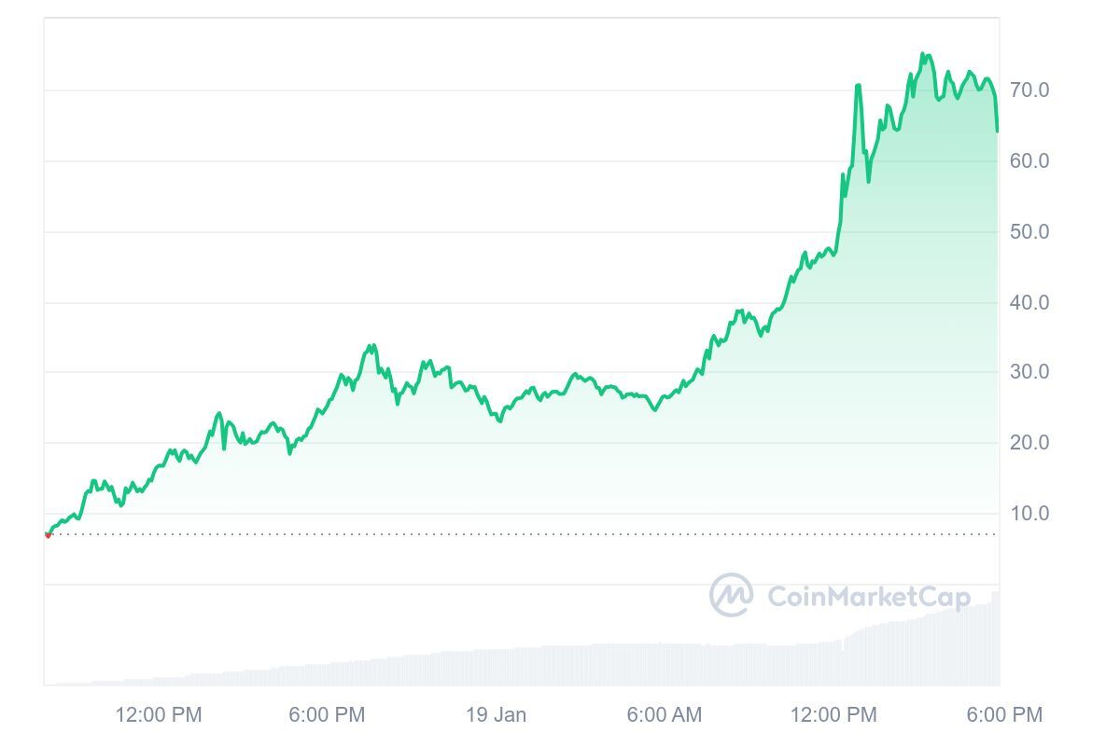This screenshot has width=1120, height=746.
Task: Click the CoinMarketCap watermark text
Action: coord(868,596)
